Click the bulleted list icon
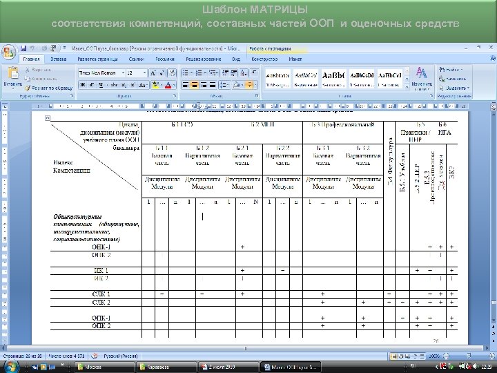 (x=187, y=73)
